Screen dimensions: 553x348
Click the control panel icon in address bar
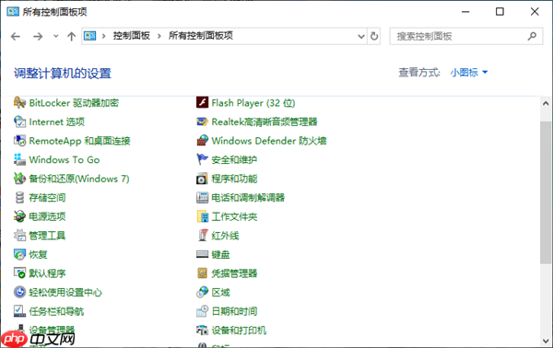pos(90,36)
